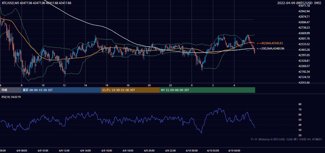Choose the NY 21:00-06:00 JST session bar
This screenshot has width=325, height=153.
207,90
